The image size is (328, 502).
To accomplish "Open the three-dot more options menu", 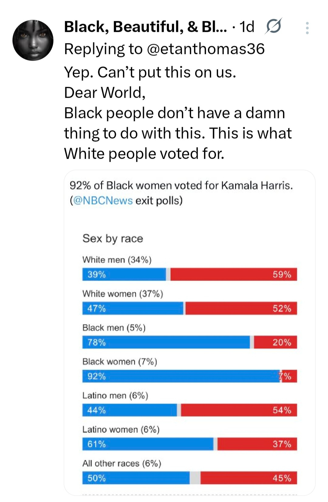I will pyautogui.click(x=307, y=28).
